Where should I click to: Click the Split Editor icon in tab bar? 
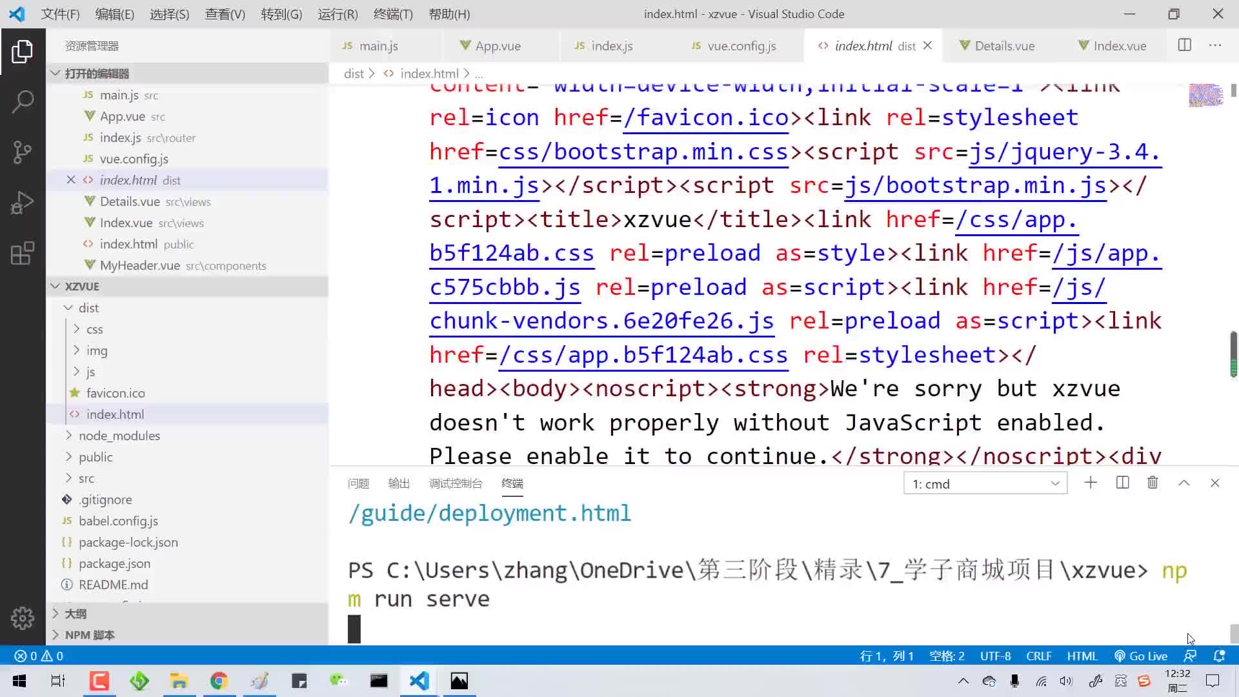pyautogui.click(x=1185, y=45)
